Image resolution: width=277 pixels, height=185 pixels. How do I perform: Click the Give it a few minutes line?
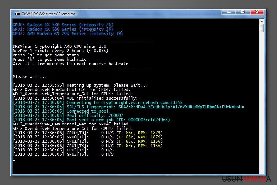point(70,64)
